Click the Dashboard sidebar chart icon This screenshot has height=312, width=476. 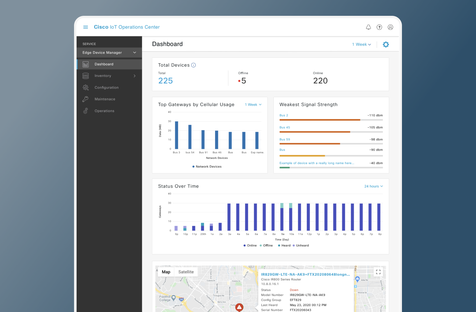[x=86, y=64]
